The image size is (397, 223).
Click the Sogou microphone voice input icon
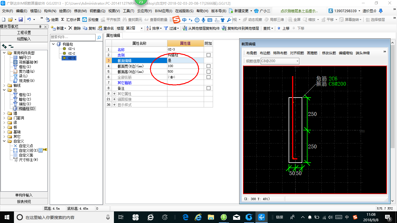(x=203, y=20)
